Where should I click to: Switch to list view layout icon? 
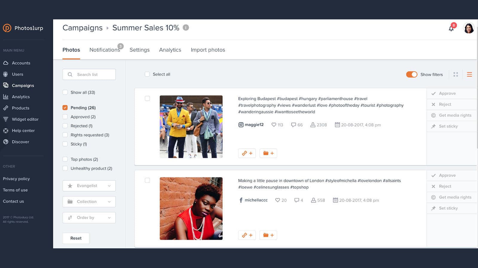coord(469,74)
